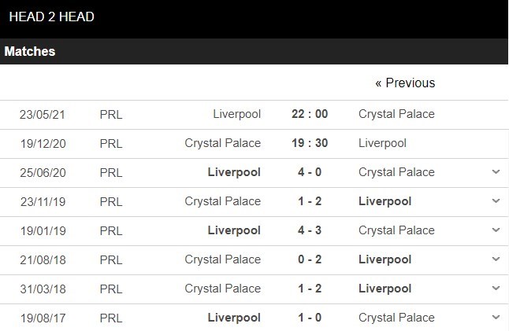Click bold Liverpool in the 31/03/18 row
The width and height of the screenshot is (509, 331).
[x=385, y=289]
